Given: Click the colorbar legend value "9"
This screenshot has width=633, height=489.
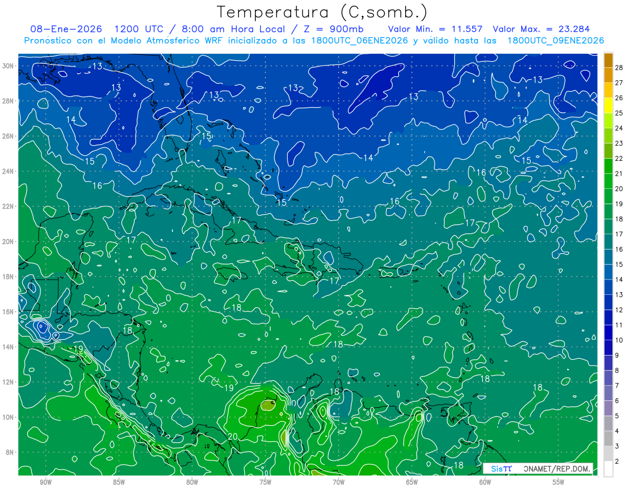Looking at the screenshot, I should coord(617,356).
